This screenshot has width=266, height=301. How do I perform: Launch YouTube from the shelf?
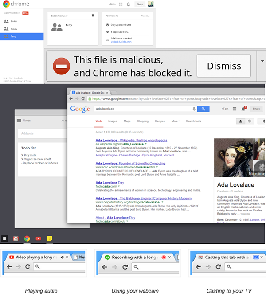(38, 238)
